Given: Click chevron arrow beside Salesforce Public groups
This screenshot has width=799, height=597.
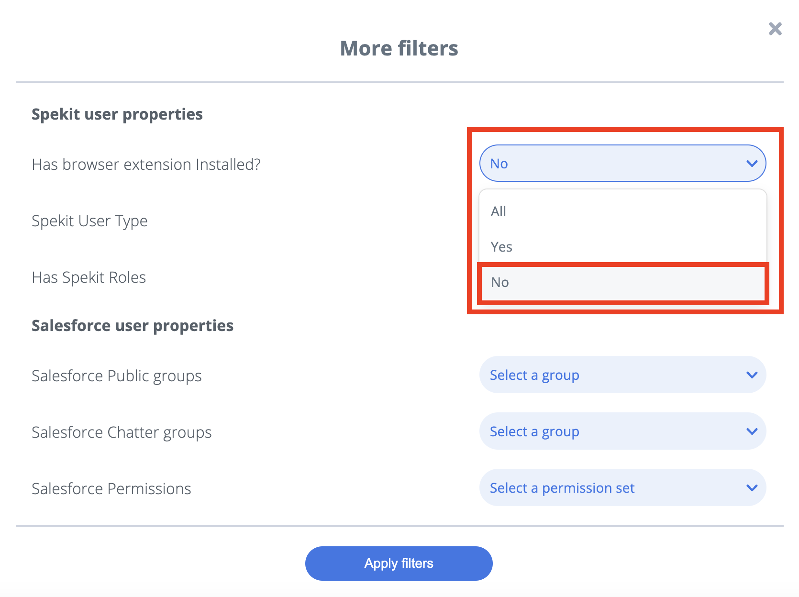Looking at the screenshot, I should coord(752,375).
